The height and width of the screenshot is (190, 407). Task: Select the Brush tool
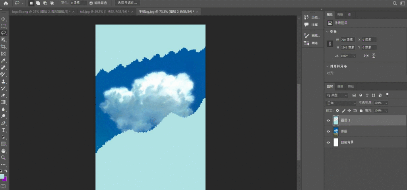tap(3, 75)
